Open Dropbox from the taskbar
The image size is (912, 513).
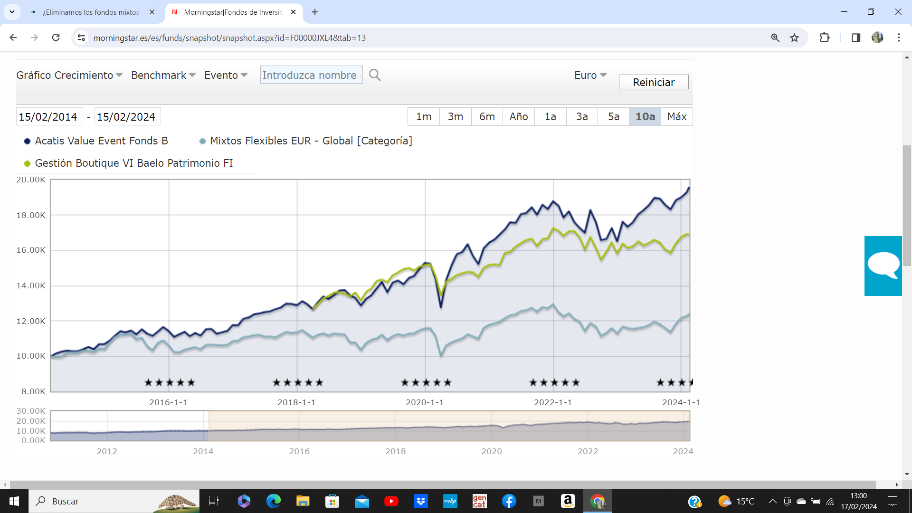tap(421, 501)
